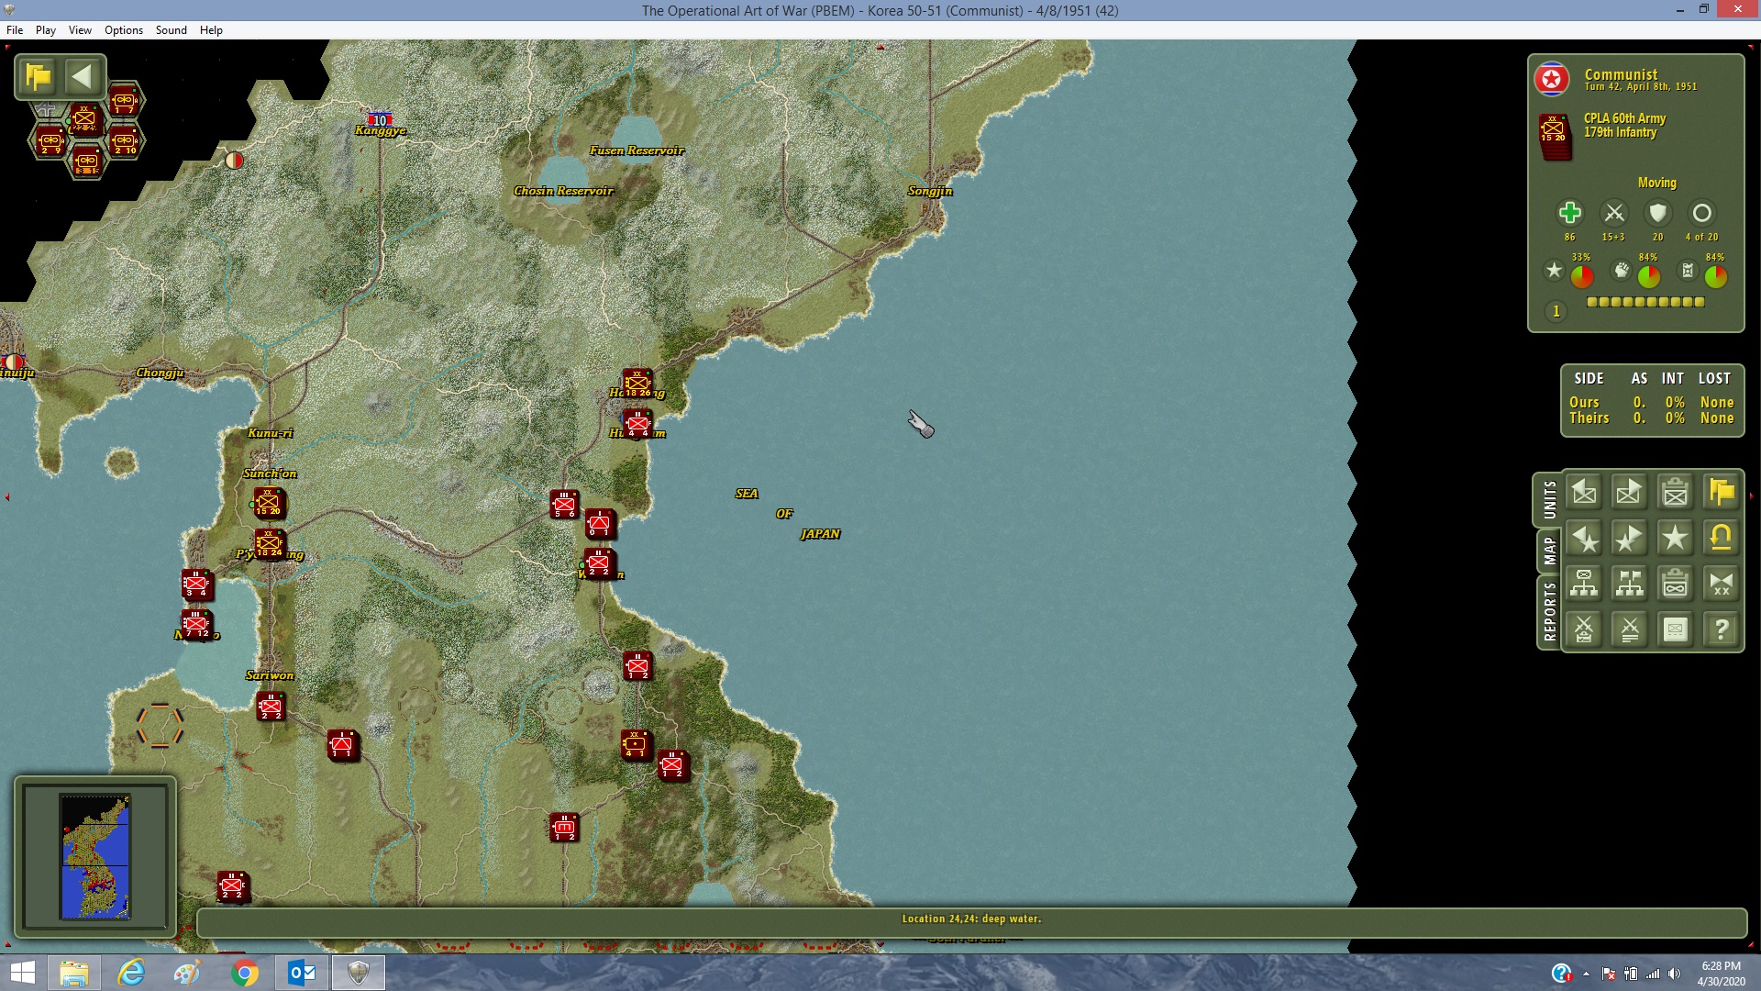Click the readiness pie gauge beside the fist

point(1649,276)
